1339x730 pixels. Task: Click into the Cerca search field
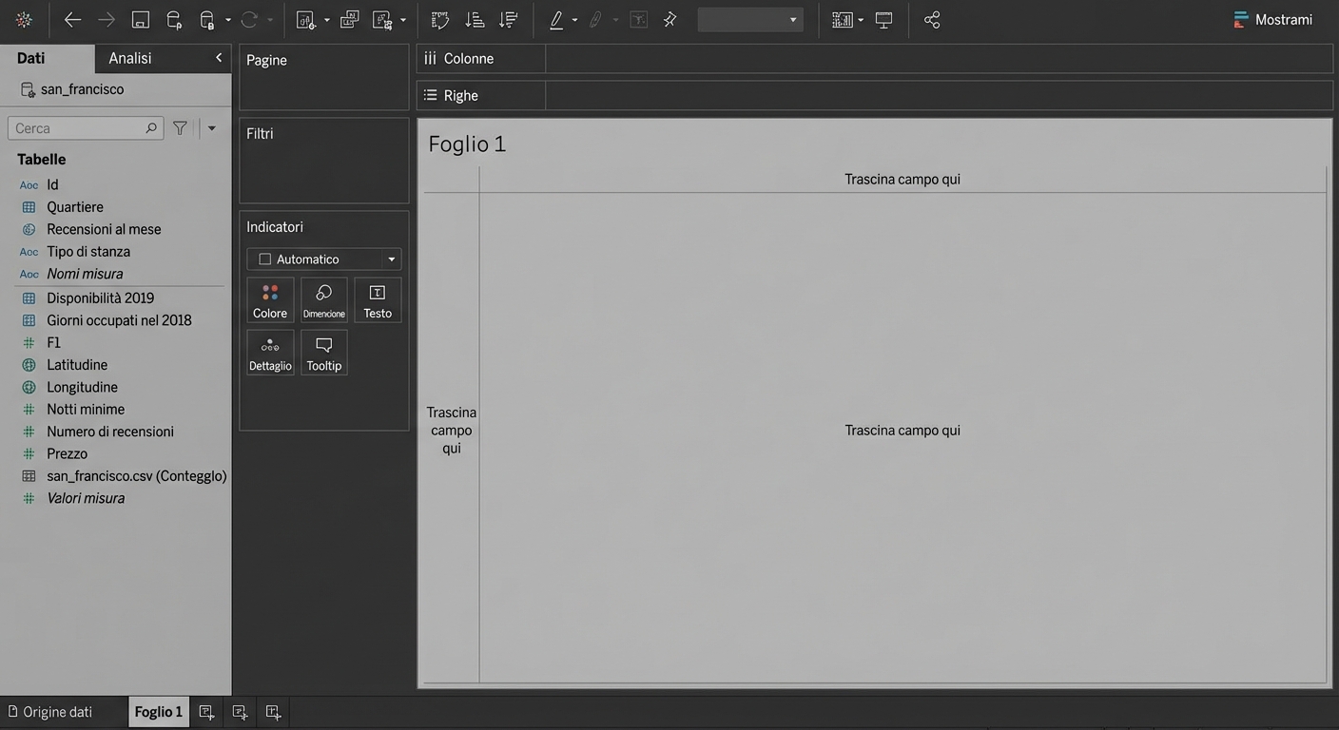[x=78, y=128]
